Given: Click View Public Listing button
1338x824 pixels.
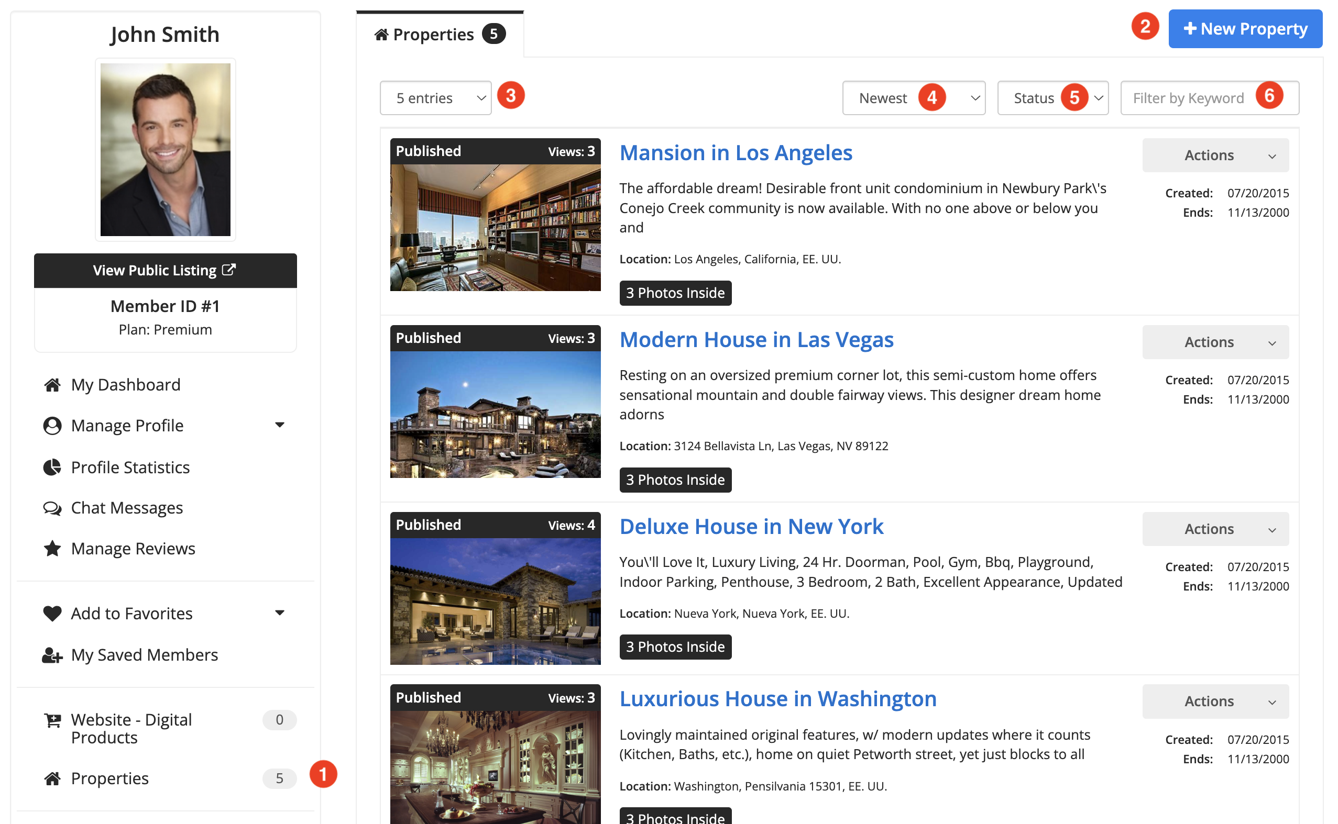Looking at the screenshot, I should click(x=165, y=270).
